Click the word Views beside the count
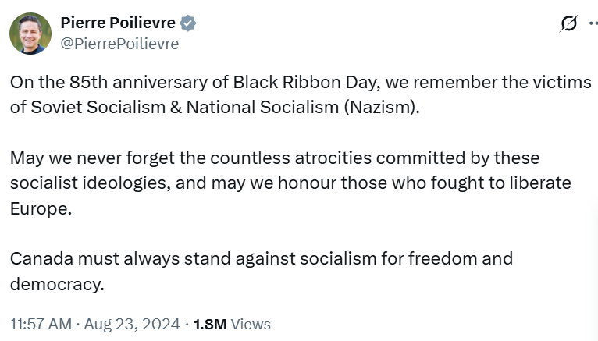 click(x=251, y=324)
